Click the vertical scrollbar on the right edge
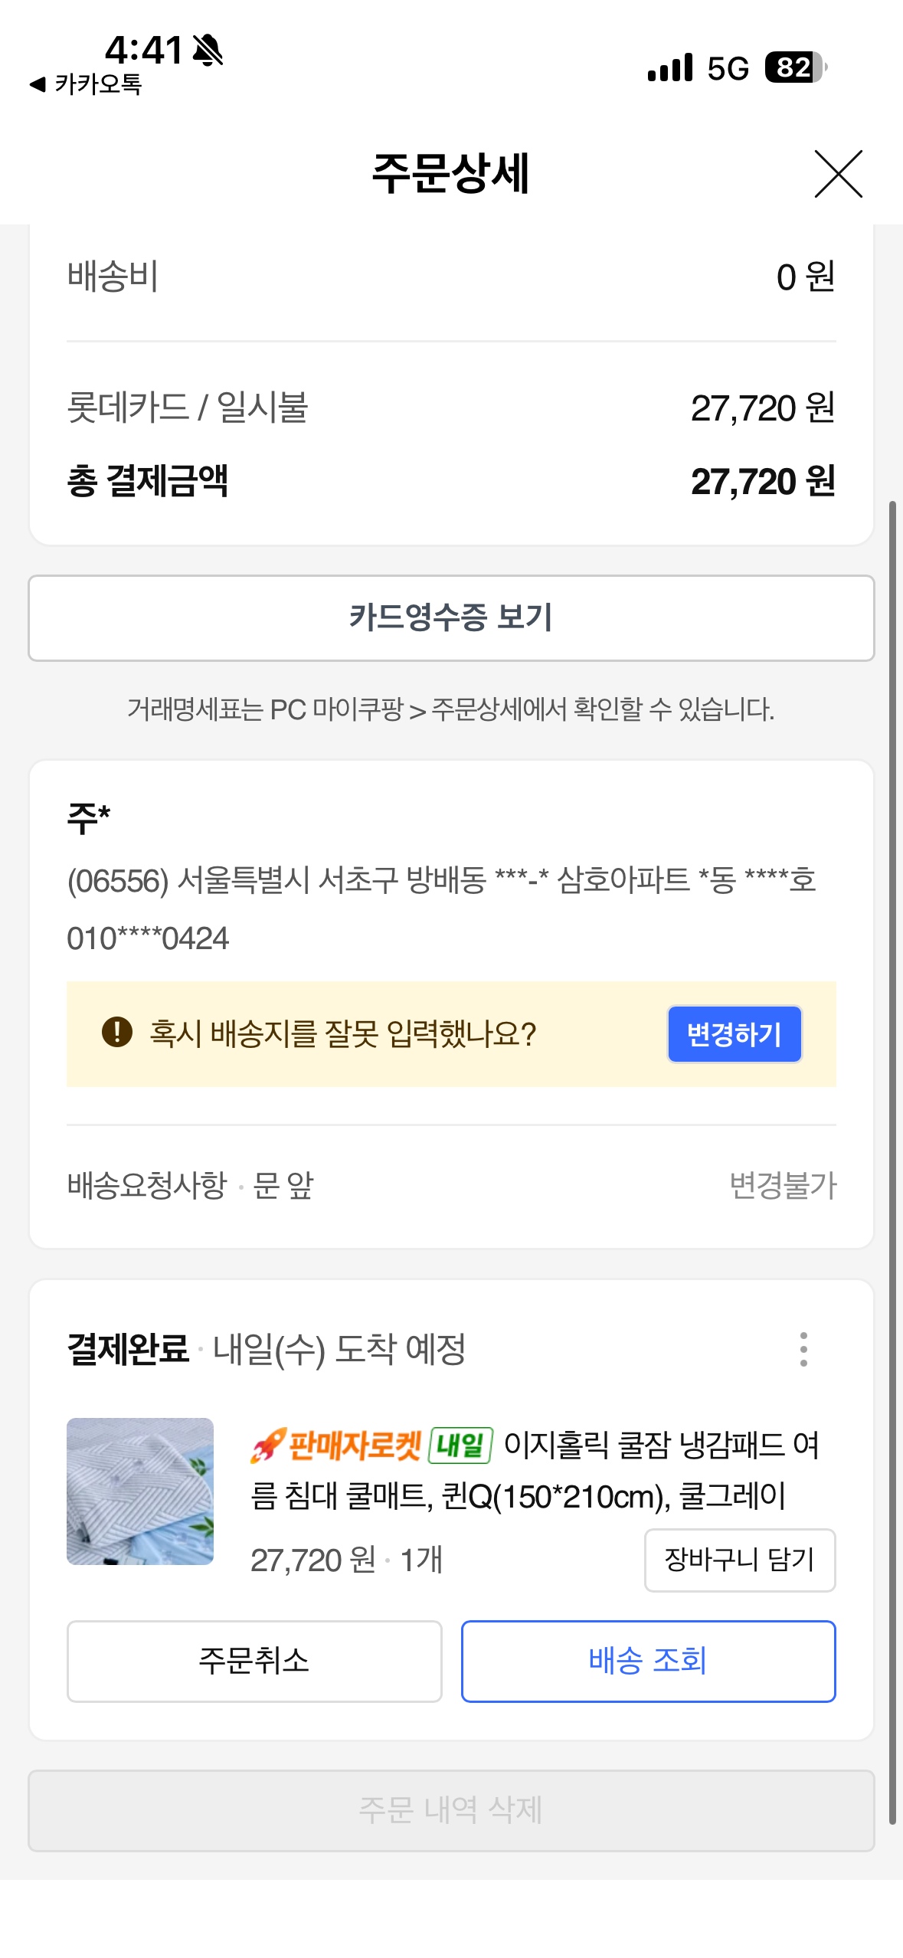 [892, 1162]
